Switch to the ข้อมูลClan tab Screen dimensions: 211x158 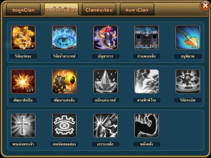(23, 10)
